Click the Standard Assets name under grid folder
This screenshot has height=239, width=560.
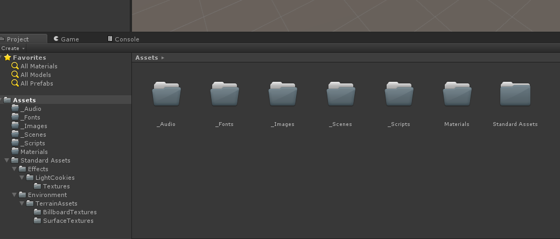click(515, 124)
